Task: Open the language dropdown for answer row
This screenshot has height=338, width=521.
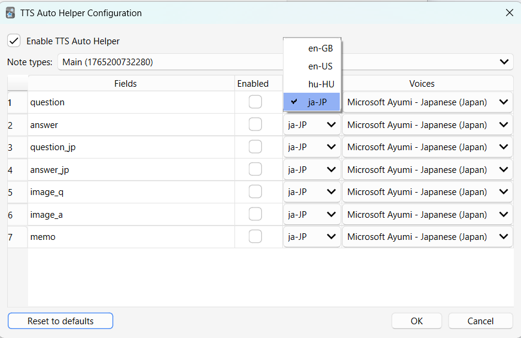Action: click(312, 125)
